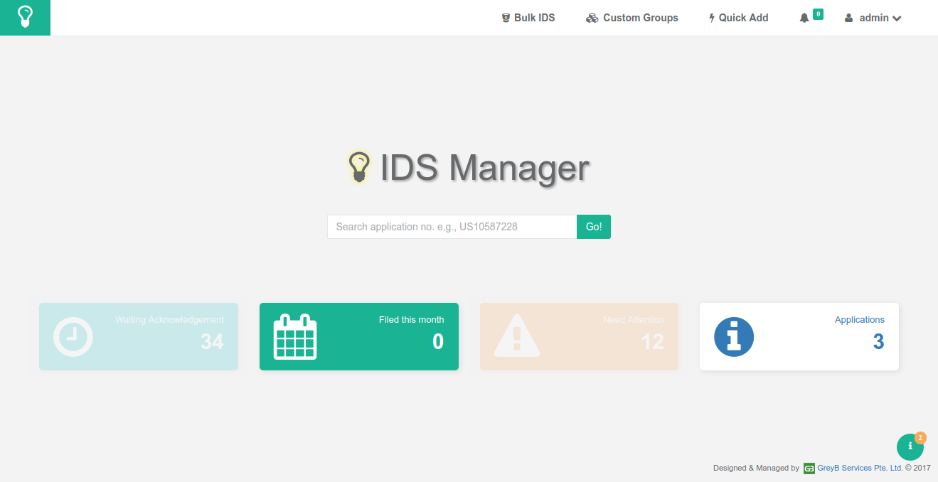Click the lightning bolt icon near Quick Add
This screenshot has width=938, height=482.
[x=711, y=17]
